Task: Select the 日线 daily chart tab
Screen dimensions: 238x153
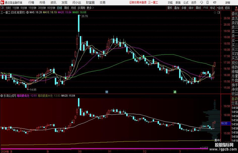Action: 59,8
